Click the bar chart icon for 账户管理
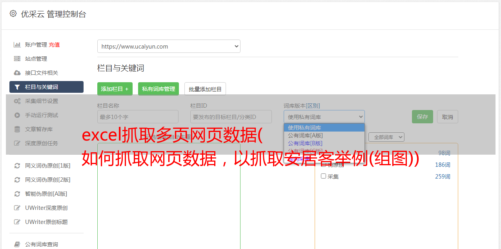The width and height of the screenshot is (501, 249). pyautogui.click(x=17, y=45)
